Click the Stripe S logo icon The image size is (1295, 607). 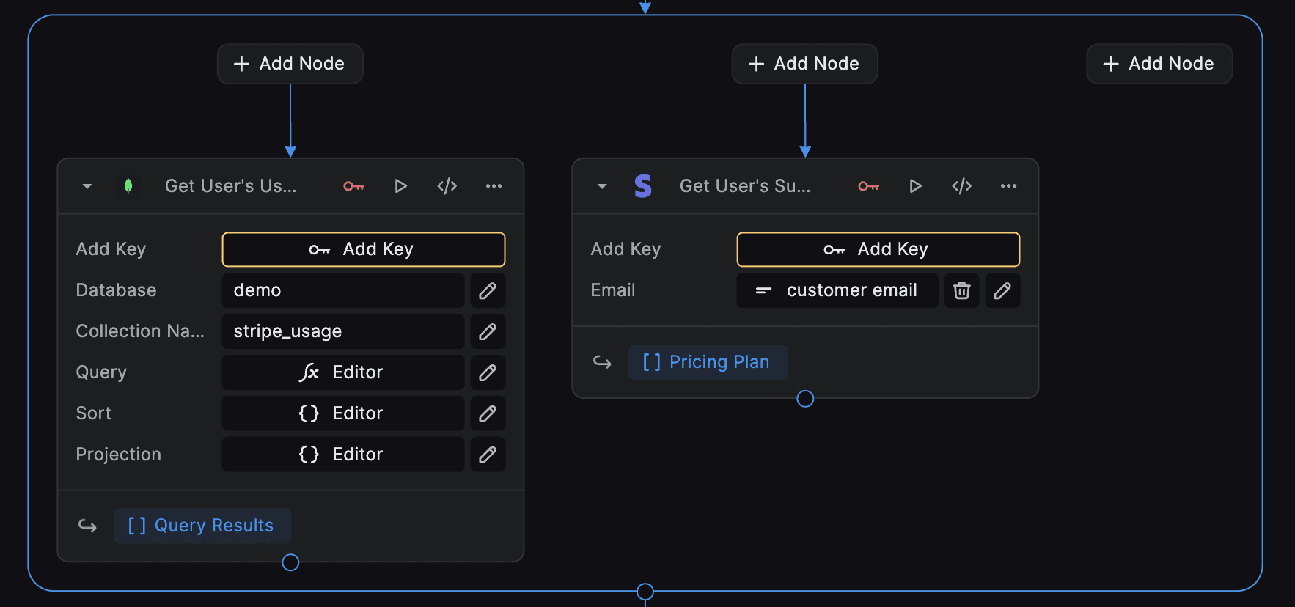coord(643,186)
